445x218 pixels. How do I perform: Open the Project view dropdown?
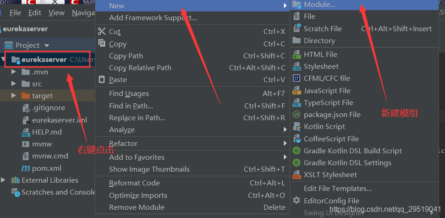(46, 45)
